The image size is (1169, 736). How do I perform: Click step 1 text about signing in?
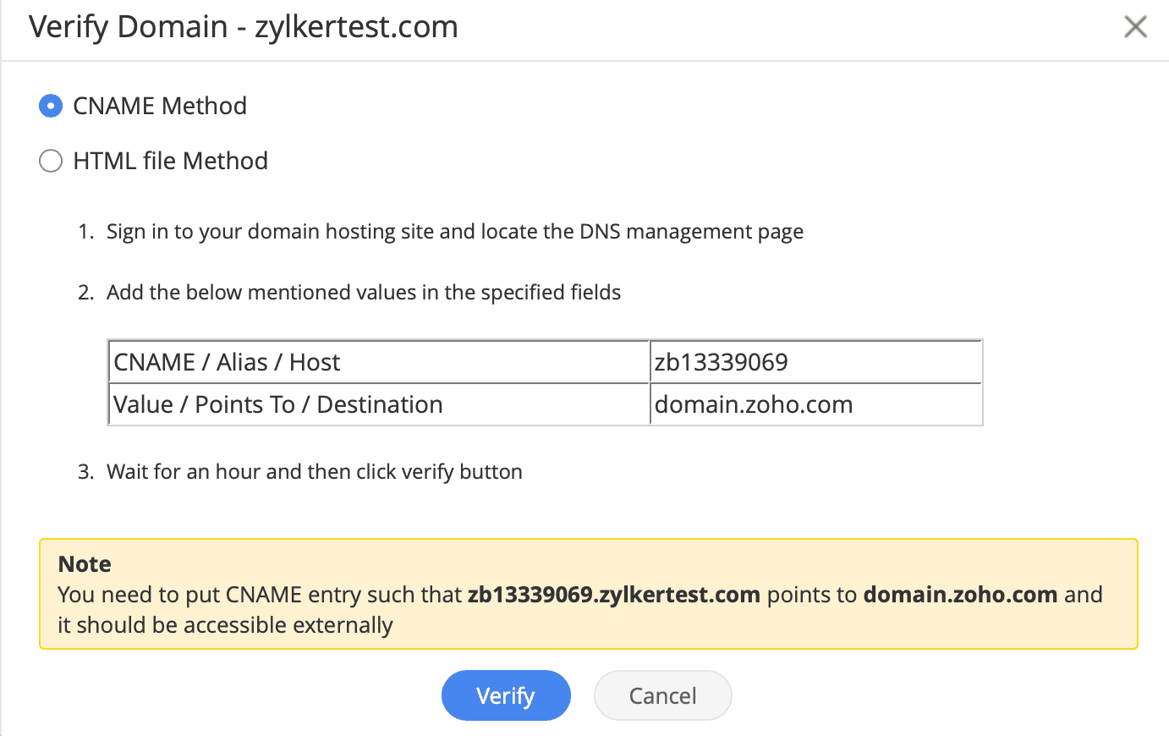click(x=454, y=232)
